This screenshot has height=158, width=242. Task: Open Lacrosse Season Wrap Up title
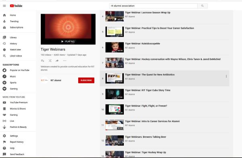pyautogui.click(x=148, y=12)
